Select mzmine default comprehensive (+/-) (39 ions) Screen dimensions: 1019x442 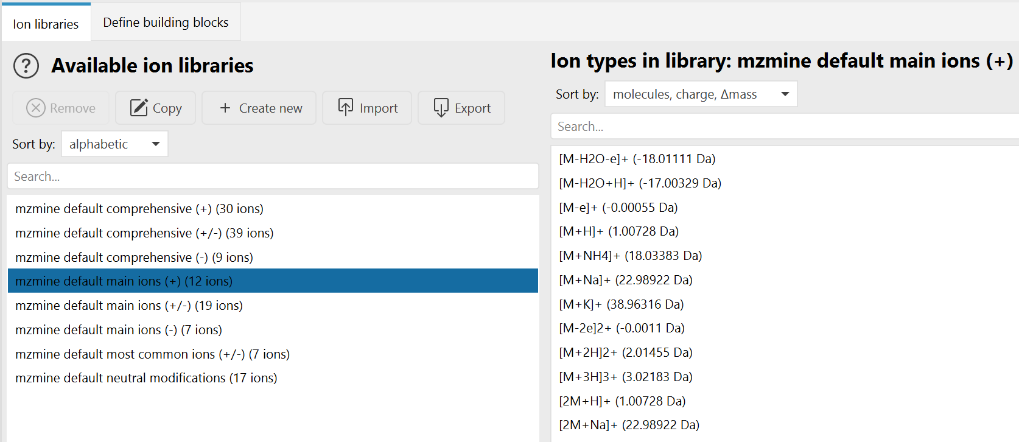(273, 233)
